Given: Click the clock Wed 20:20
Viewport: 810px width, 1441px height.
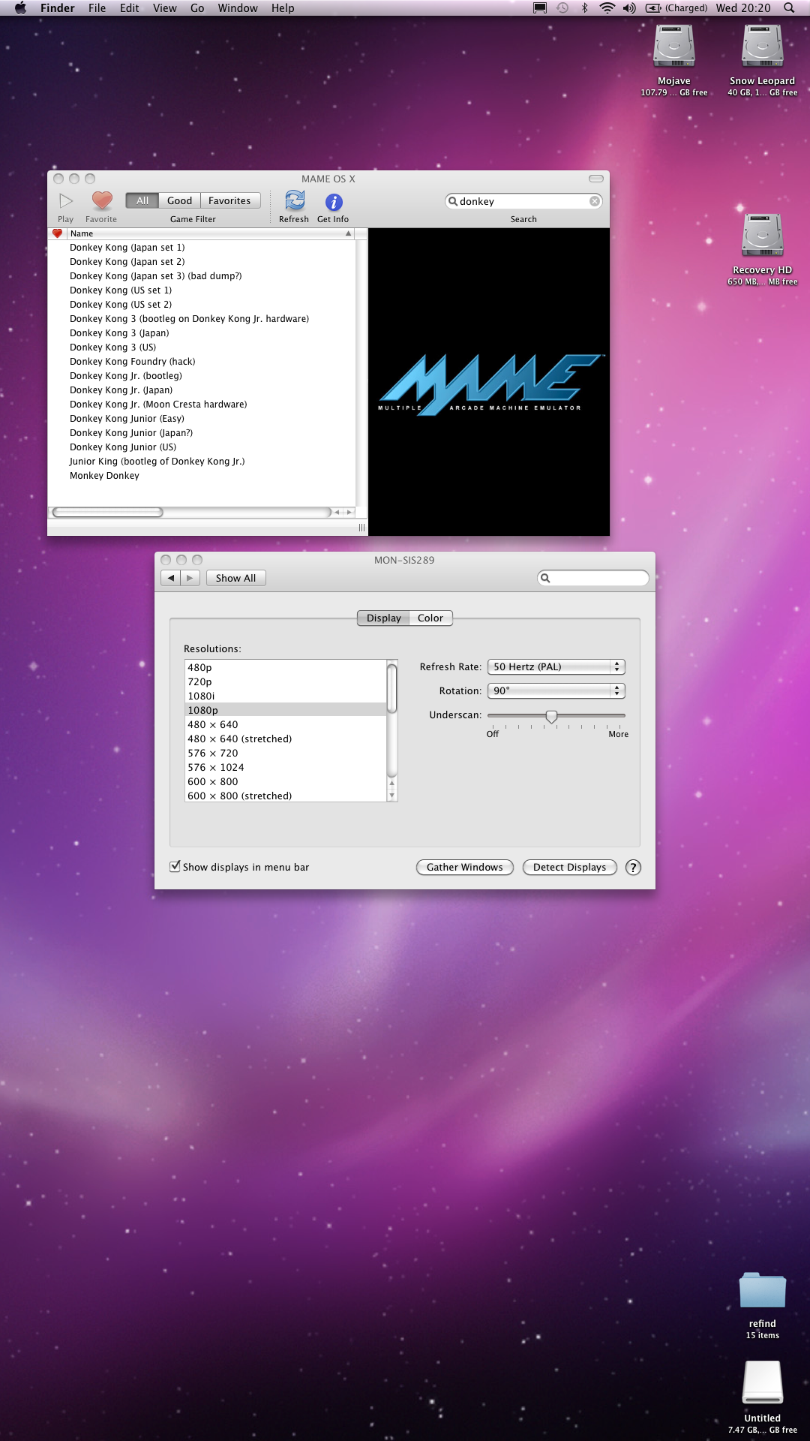Looking at the screenshot, I should tap(743, 8).
